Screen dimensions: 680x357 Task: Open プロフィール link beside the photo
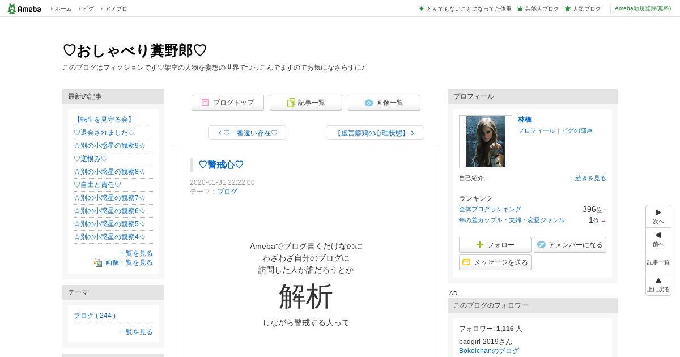537,130
